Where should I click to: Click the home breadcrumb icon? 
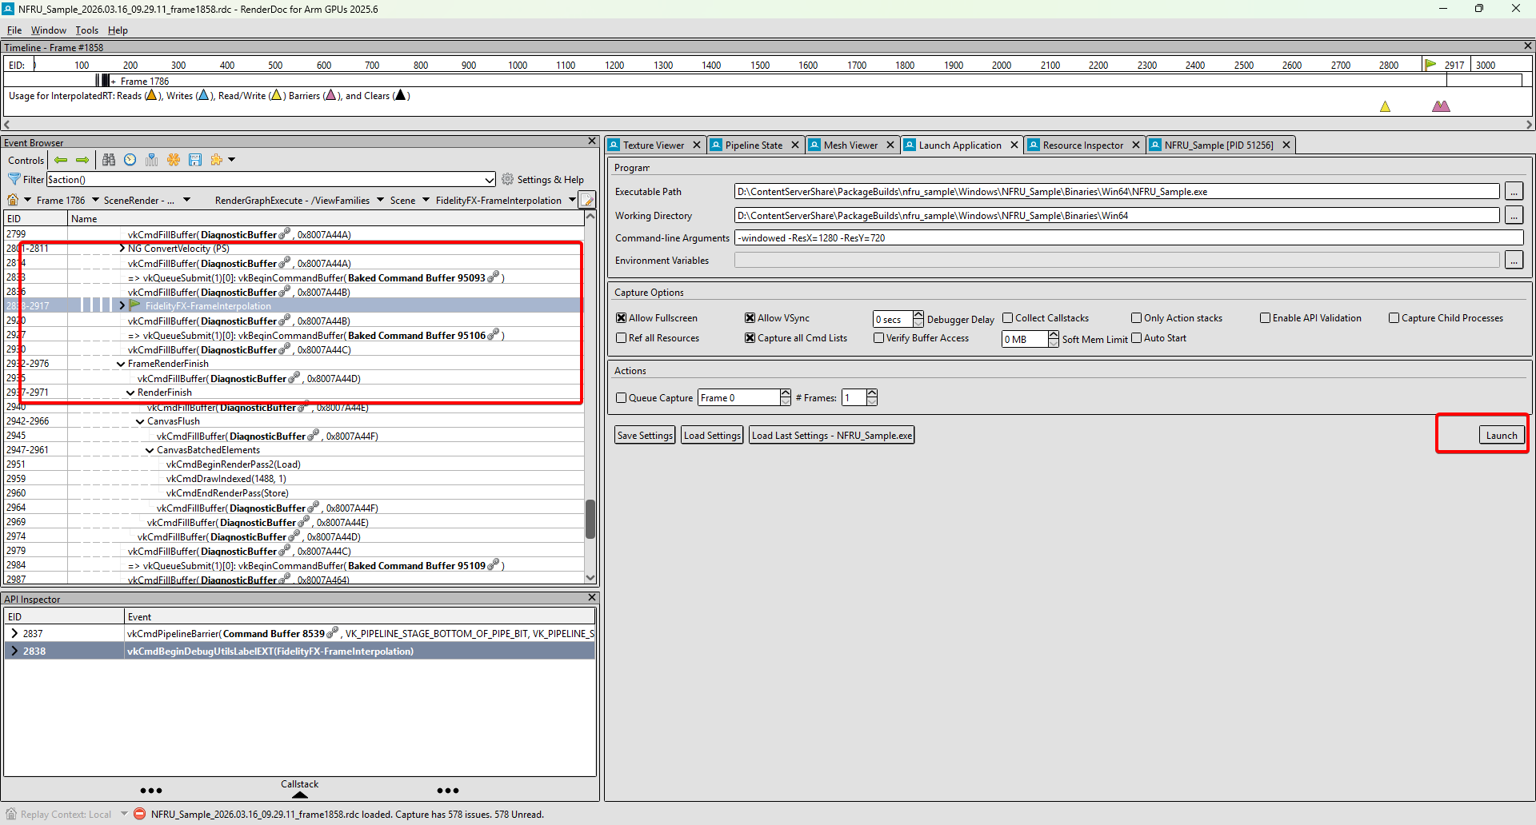coord(13,200)
